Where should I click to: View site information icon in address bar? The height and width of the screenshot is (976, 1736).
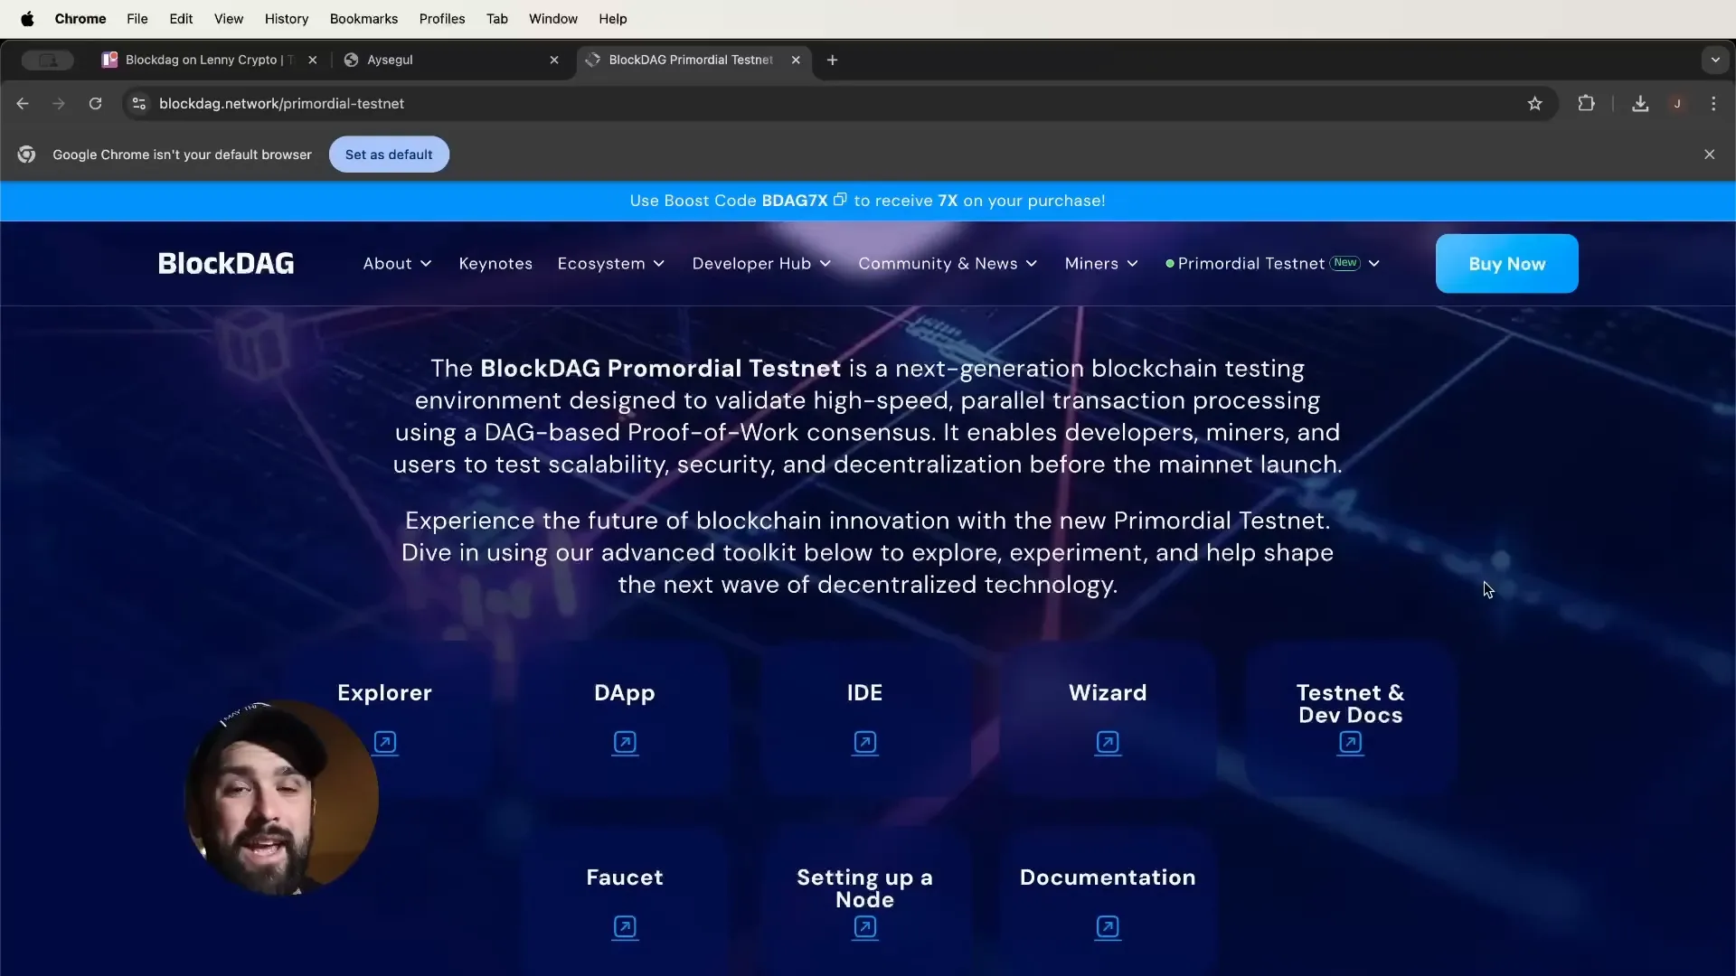click(138, 104)
